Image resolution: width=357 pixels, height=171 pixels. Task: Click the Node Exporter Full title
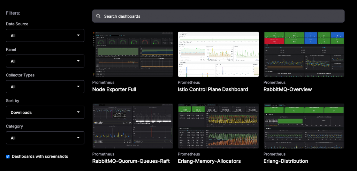pyautogui.click(x=114, y=89)
